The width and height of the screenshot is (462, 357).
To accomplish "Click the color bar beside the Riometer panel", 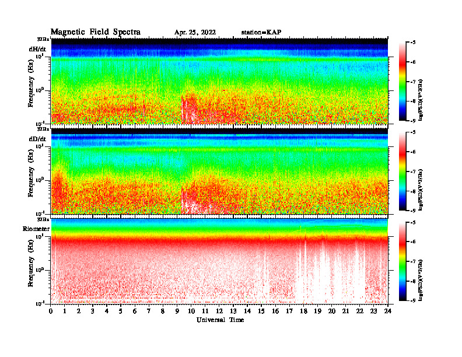I will tap(402, 261).
